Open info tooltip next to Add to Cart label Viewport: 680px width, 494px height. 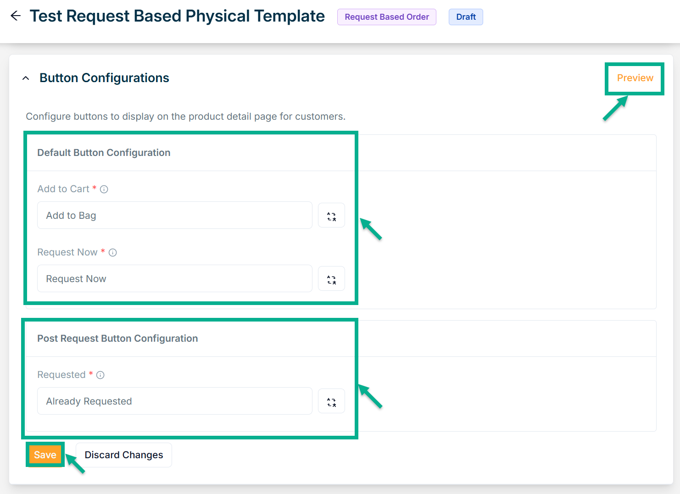pyautogui.click(x=104, y=189)
